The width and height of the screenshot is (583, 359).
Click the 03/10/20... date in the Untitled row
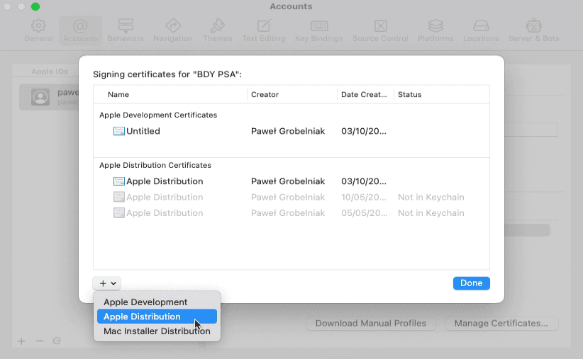[364, 131]
